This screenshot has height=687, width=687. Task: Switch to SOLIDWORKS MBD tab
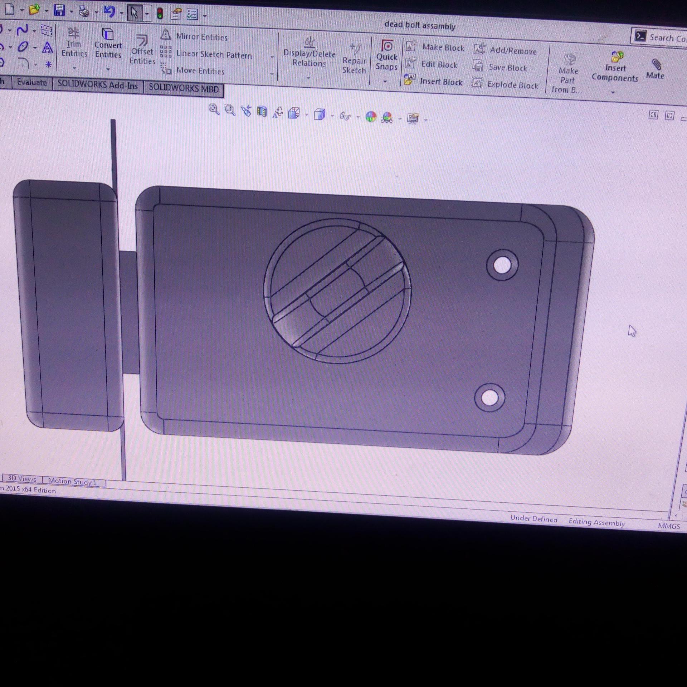point(184,88)
